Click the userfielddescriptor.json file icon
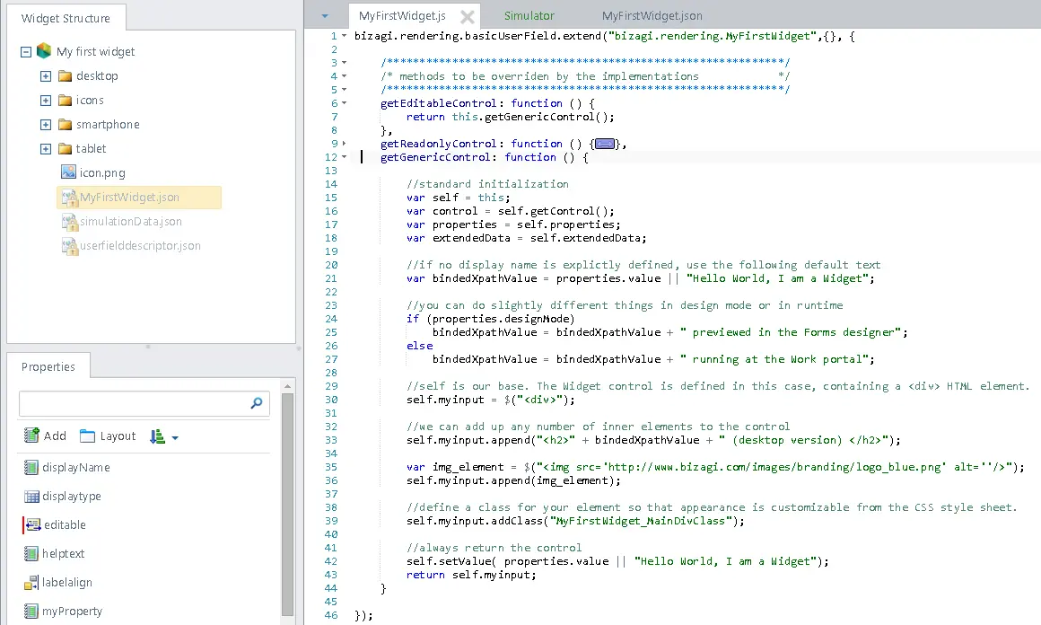The width and height of the screenshot is (1041, 625). [x=69, y=245]
